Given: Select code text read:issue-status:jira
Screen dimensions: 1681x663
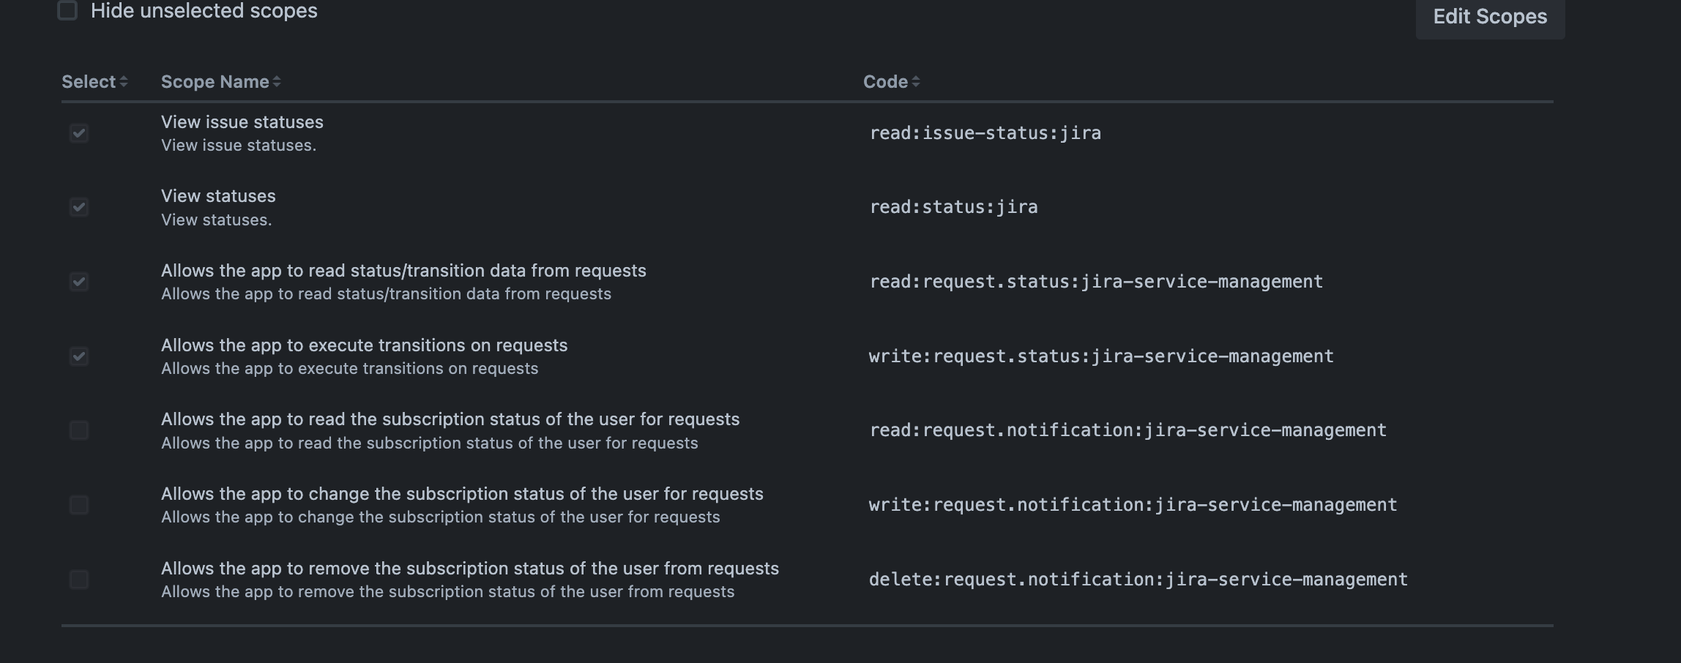Looking at the screenshot, I should pyautogui.click(x=985, y=133).
